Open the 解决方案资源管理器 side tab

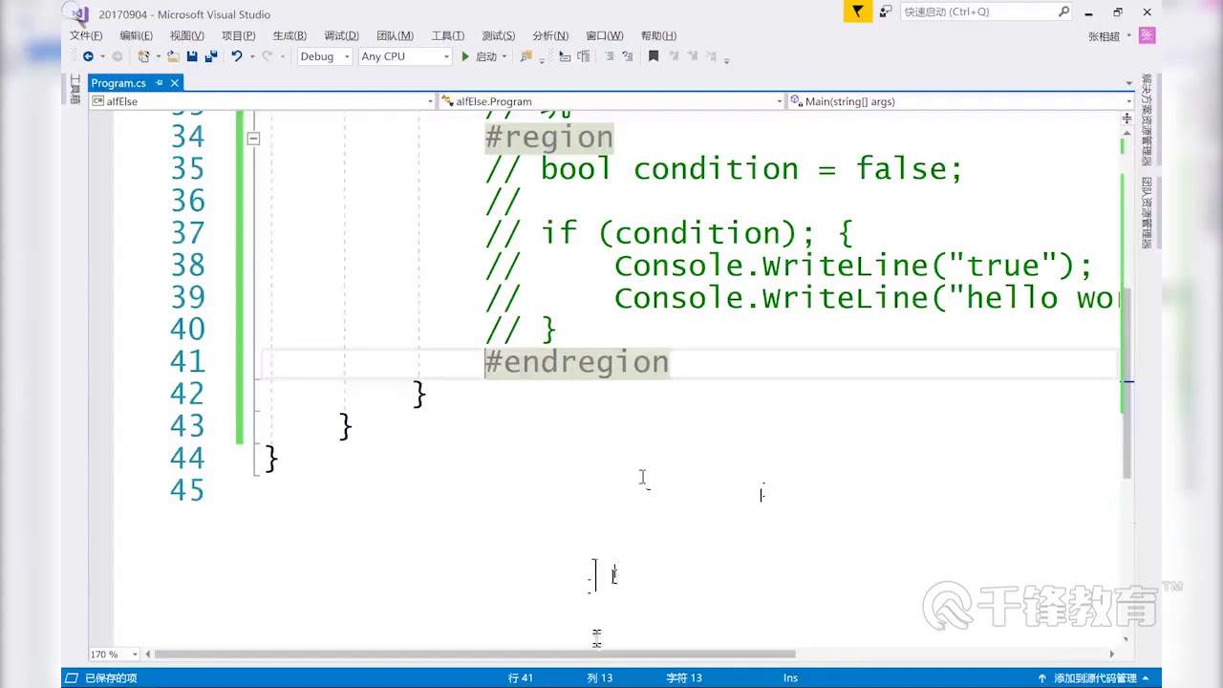pos(1147,120)
